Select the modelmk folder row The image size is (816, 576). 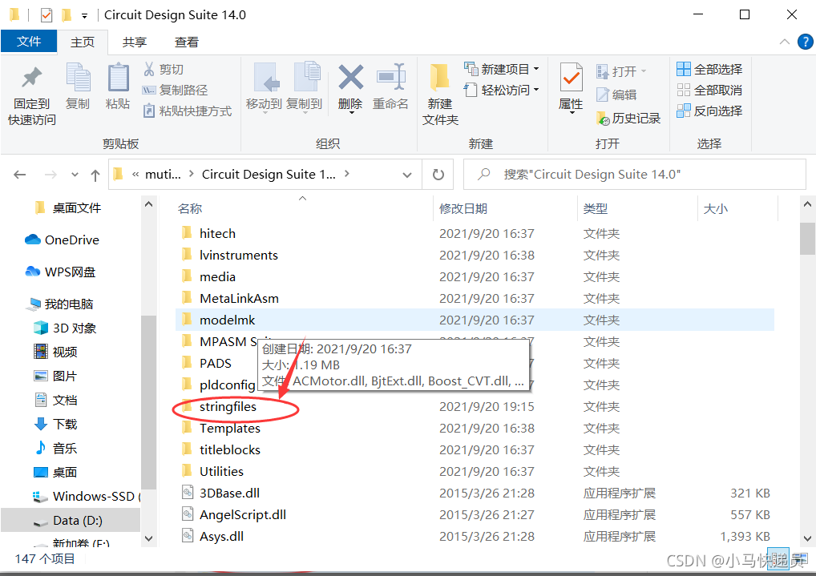(x=475, y=320)
